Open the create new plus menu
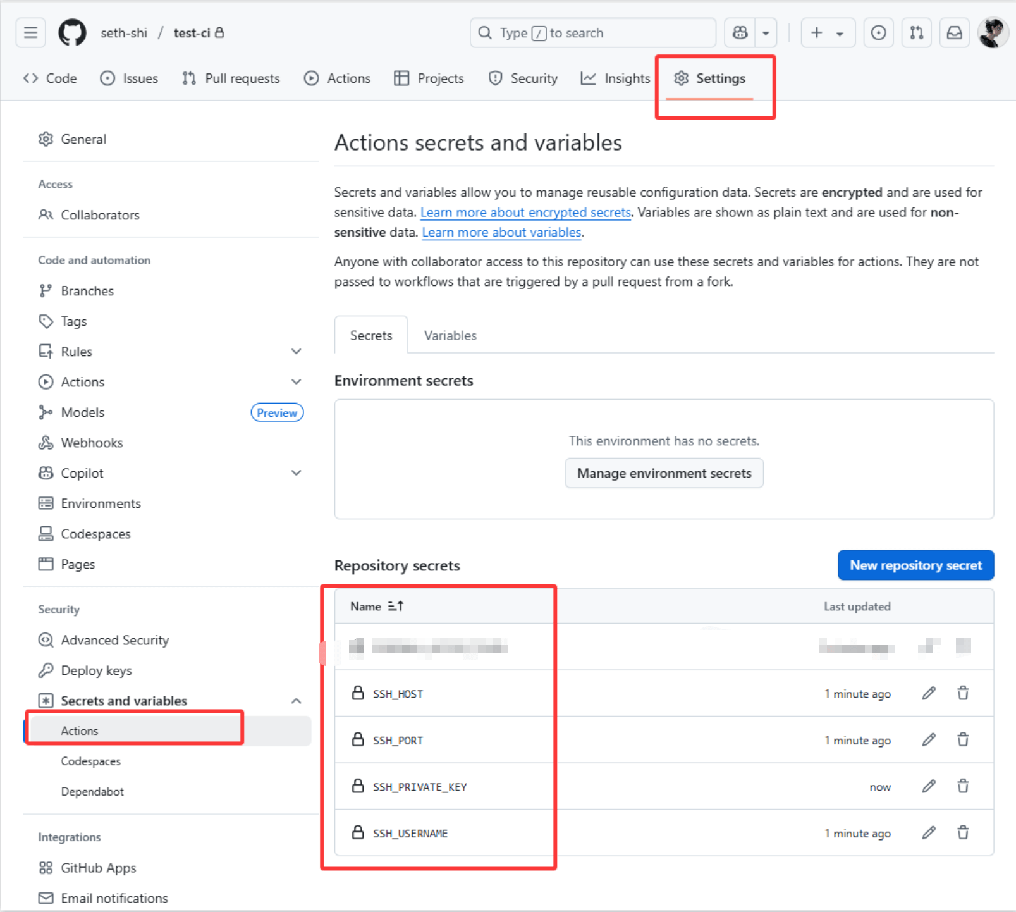 click(x=828, y=33)
